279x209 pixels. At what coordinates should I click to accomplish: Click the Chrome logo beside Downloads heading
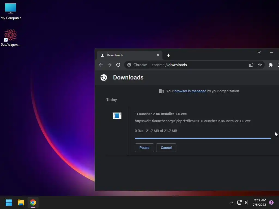pos(104,78)
